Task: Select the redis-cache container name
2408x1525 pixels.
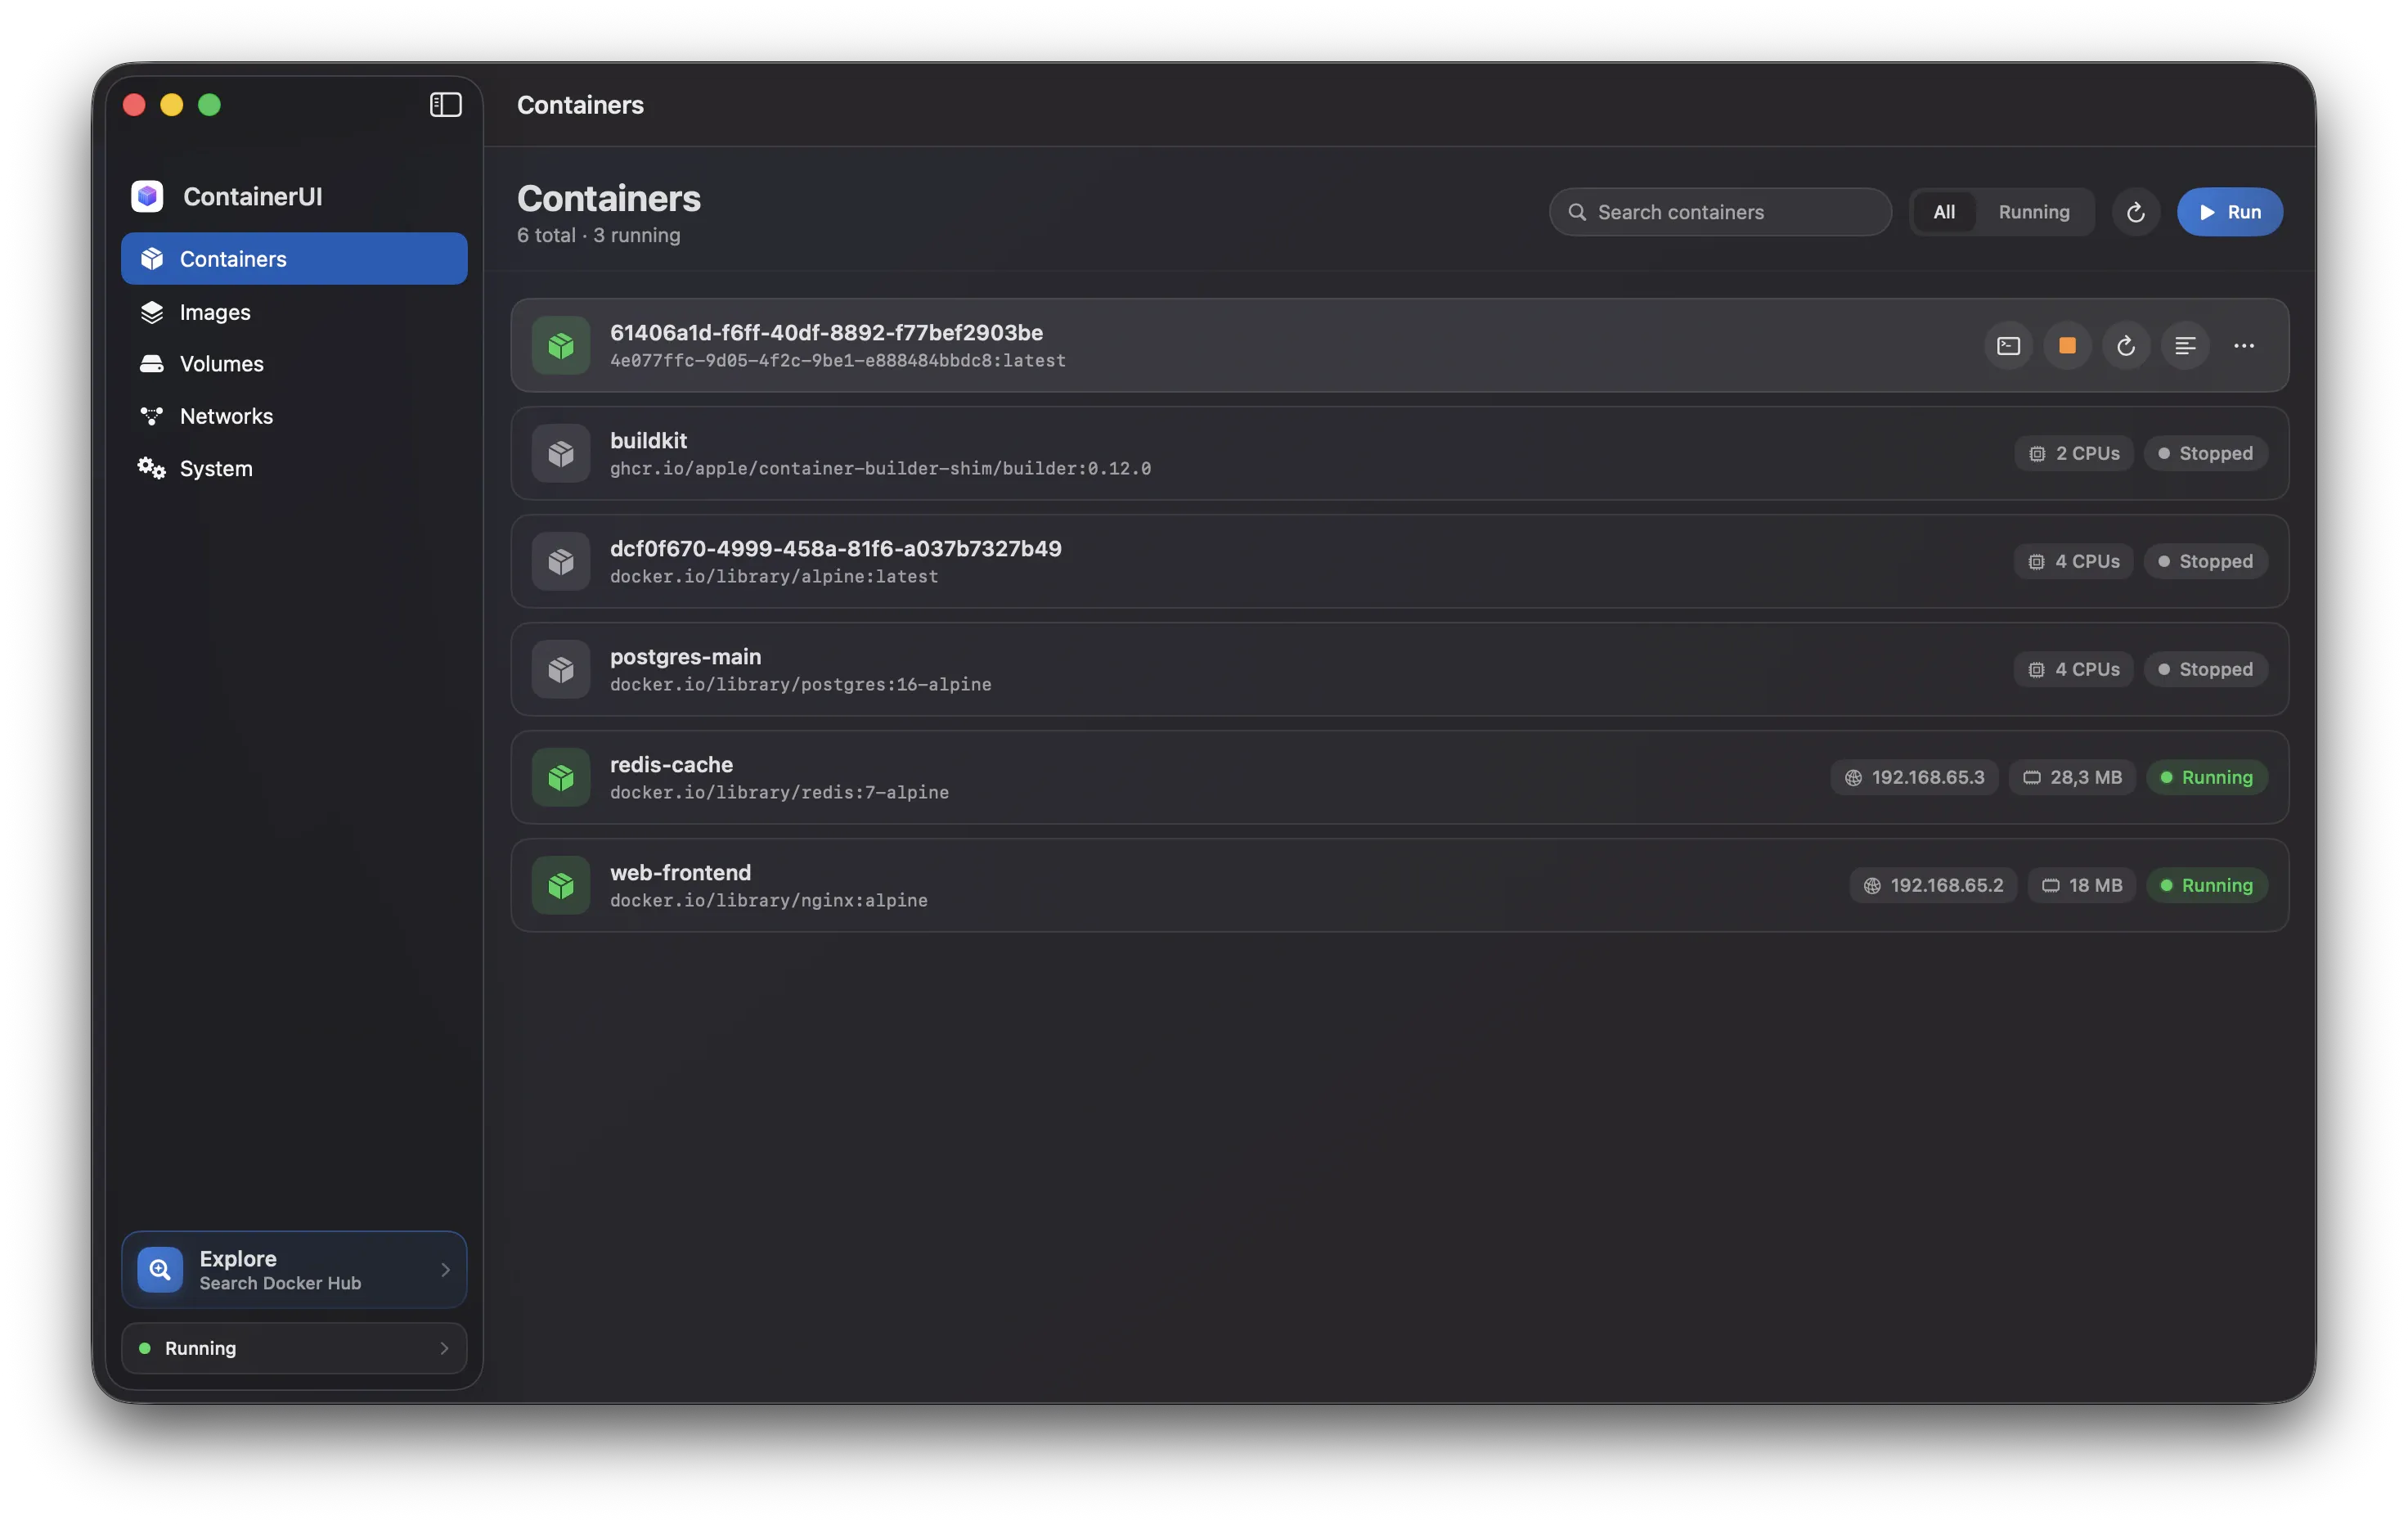Action: [x=672, y=765]
